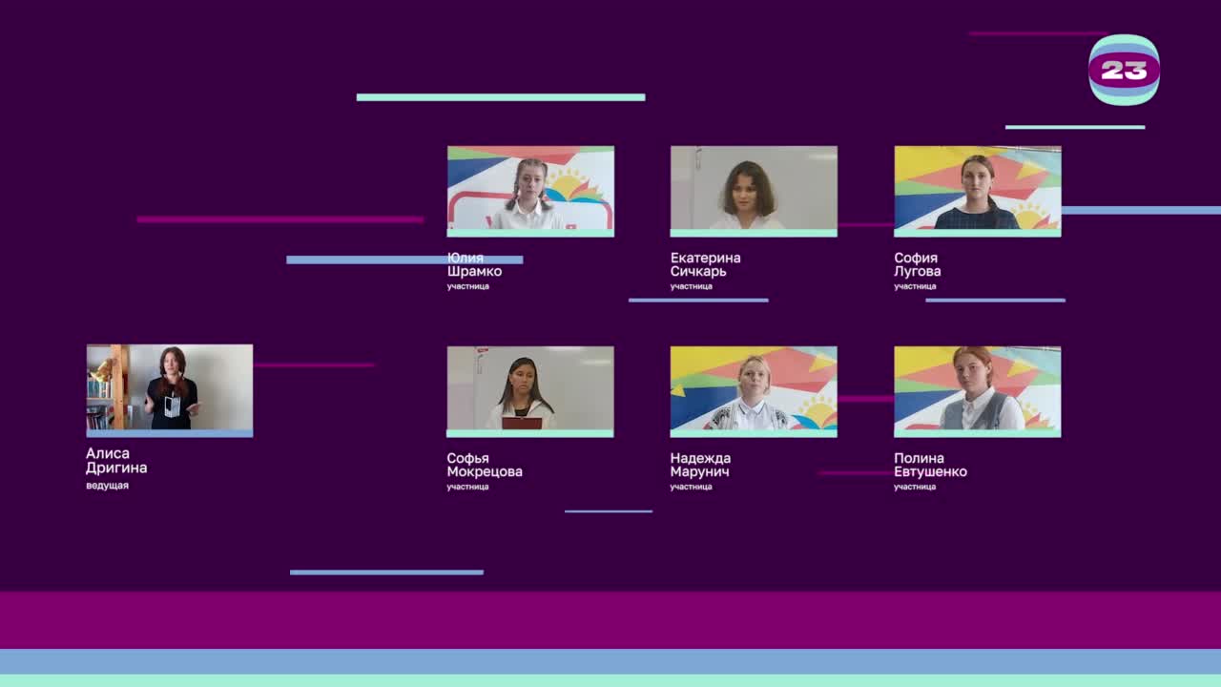Click the name label София Лугова
The height and width of the screenshot is (687, 1221).
click(x=917, y=264)
